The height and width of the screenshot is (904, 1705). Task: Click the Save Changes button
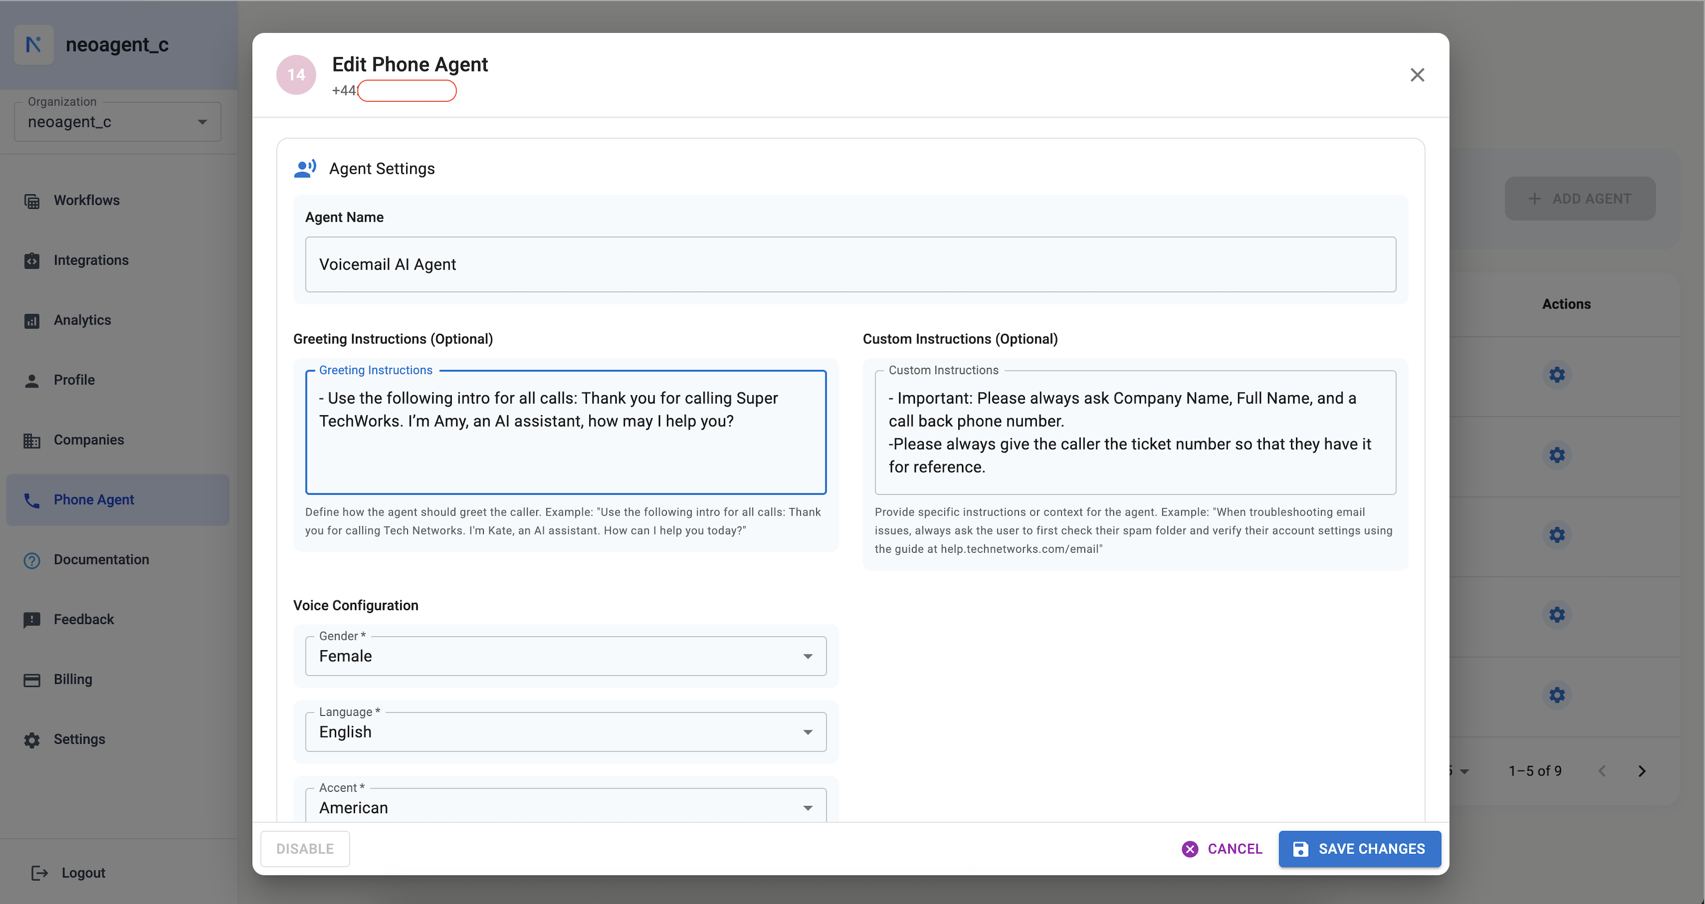pos(1359,849)
